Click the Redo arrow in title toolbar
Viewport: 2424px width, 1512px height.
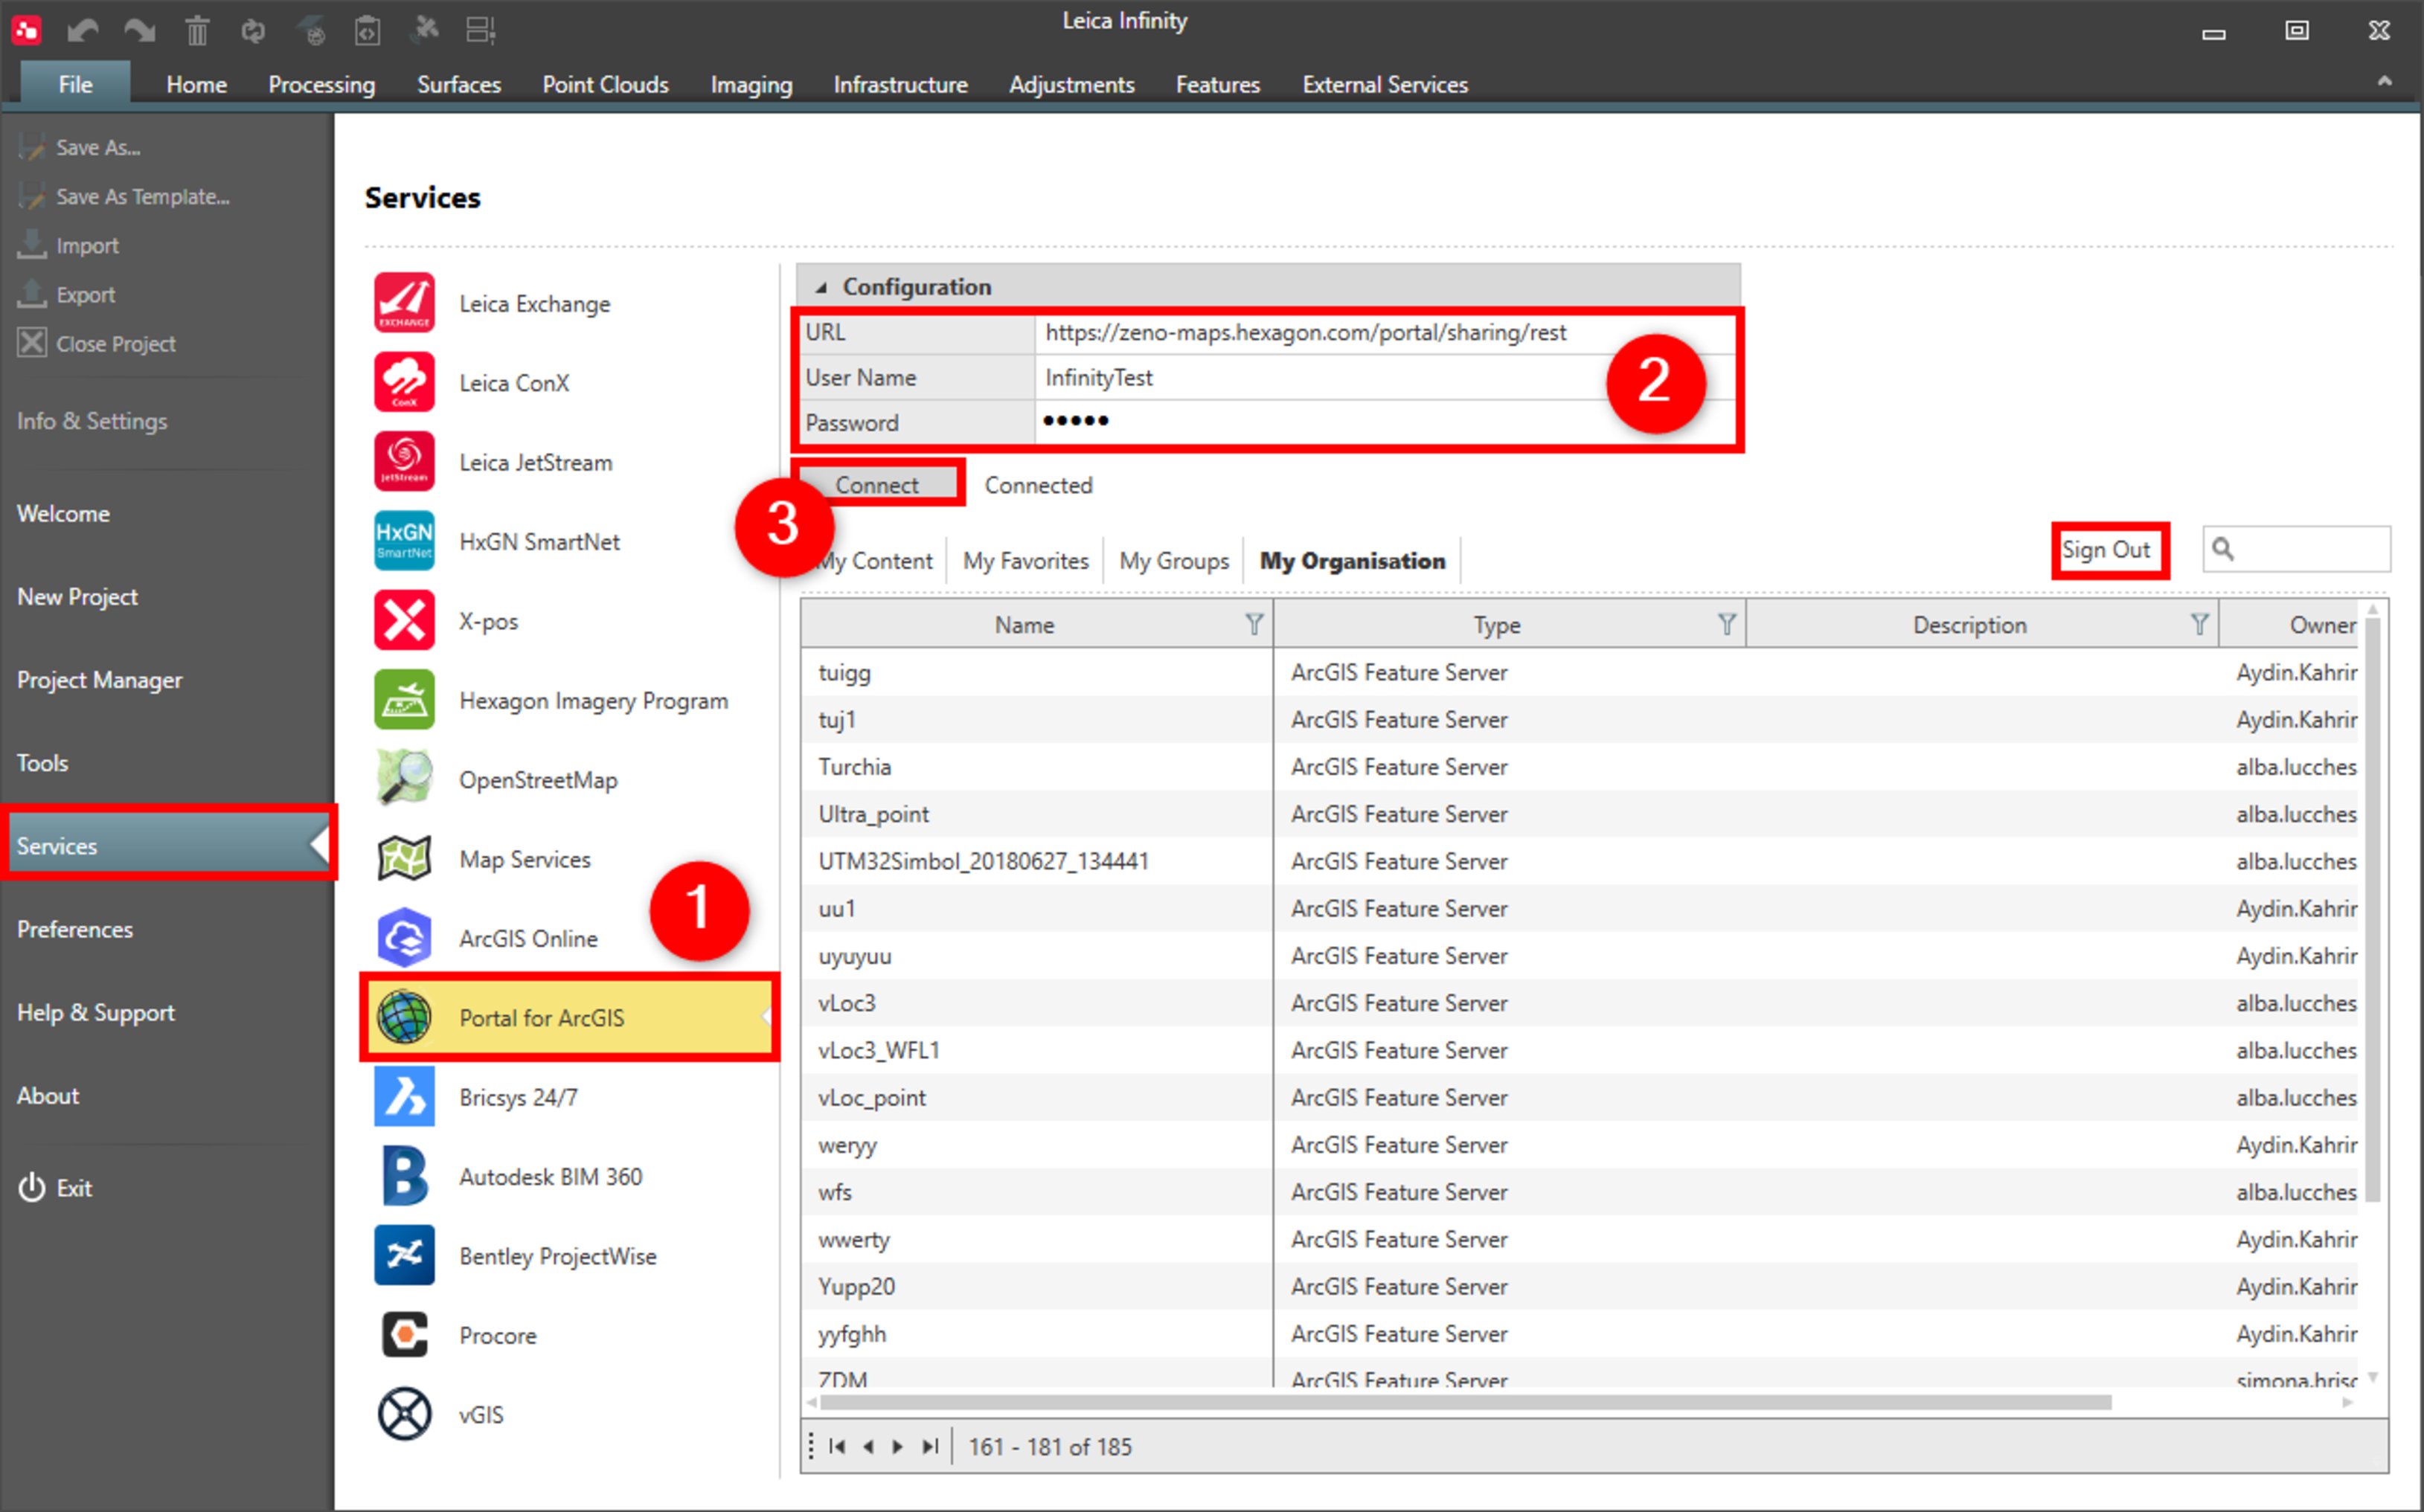[x=140, y=31]
